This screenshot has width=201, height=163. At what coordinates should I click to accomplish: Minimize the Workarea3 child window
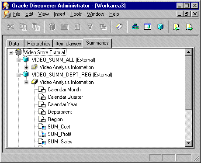coord(180,14)
